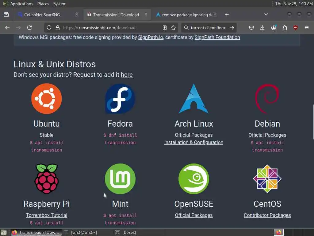The width and height of the screenshot is (314, 236).
Task: Click the show desktop icon in bottom panel
Action: click(4, 232)
